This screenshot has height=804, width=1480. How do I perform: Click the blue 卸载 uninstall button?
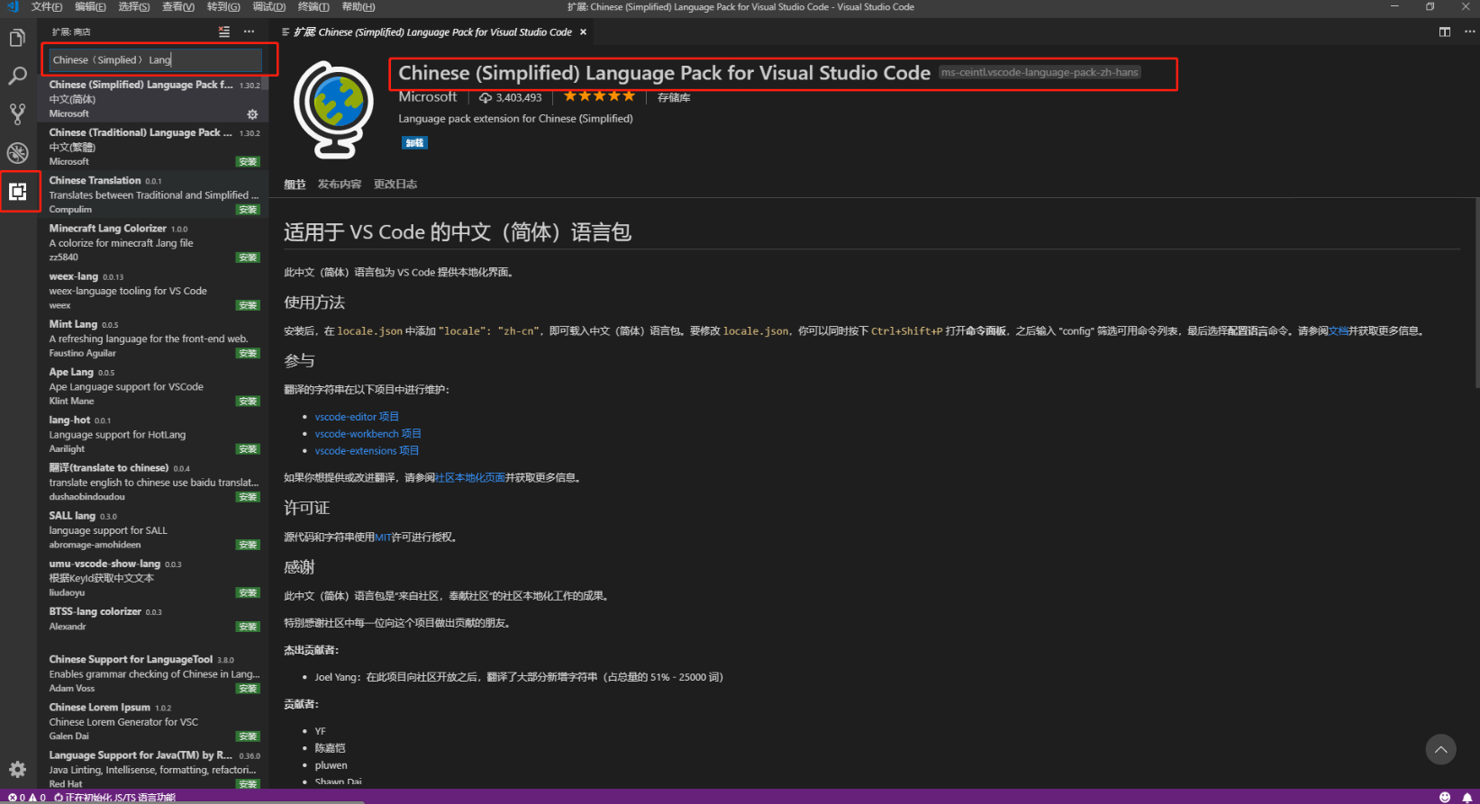point(414,142)
